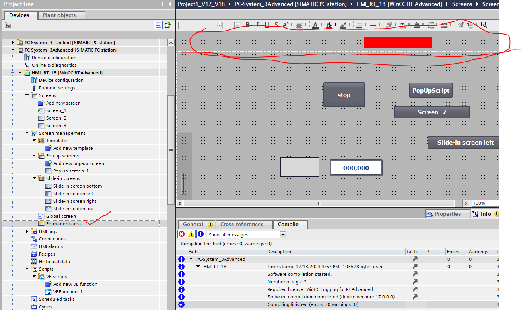Image resolution: width=521 pixels, height=310 pixels.
Task: Click the stop button on screen
Action: pos(344,95)
